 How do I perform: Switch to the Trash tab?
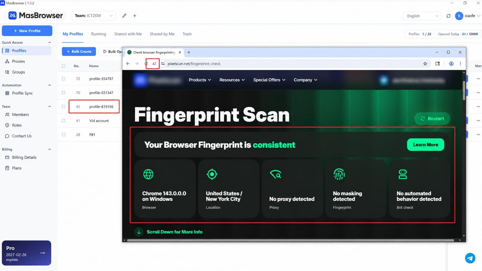pyautogui.click(x=187, y=34)
